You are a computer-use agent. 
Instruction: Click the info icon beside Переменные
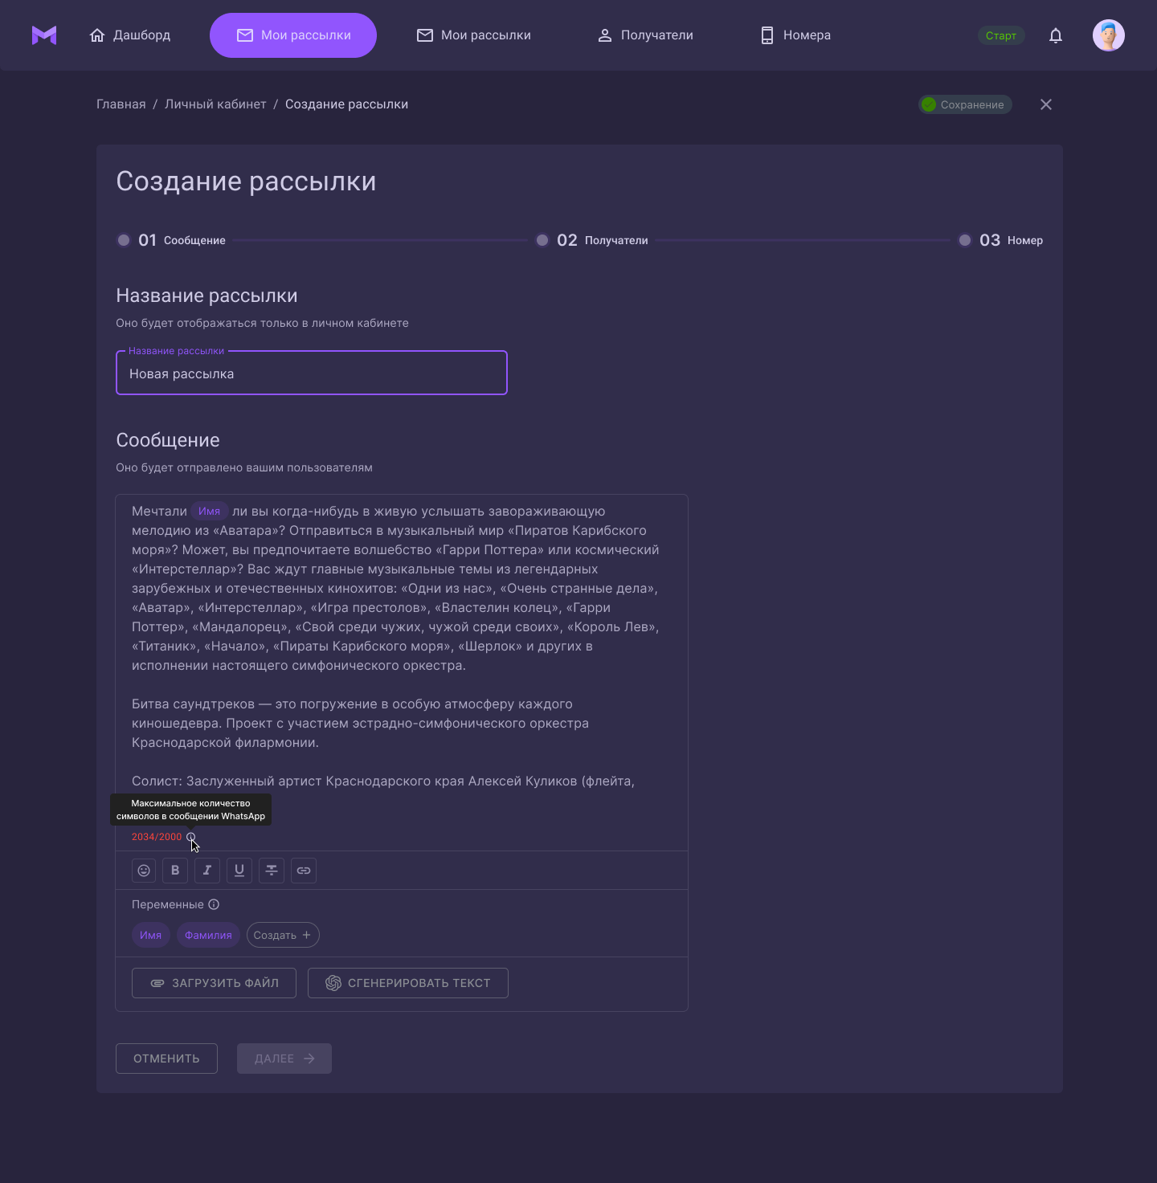click(x=214, y=904)
